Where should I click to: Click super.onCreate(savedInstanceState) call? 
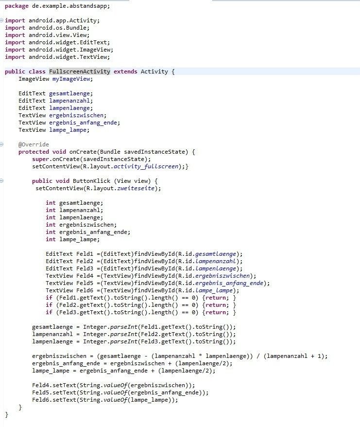click(91, 159)
